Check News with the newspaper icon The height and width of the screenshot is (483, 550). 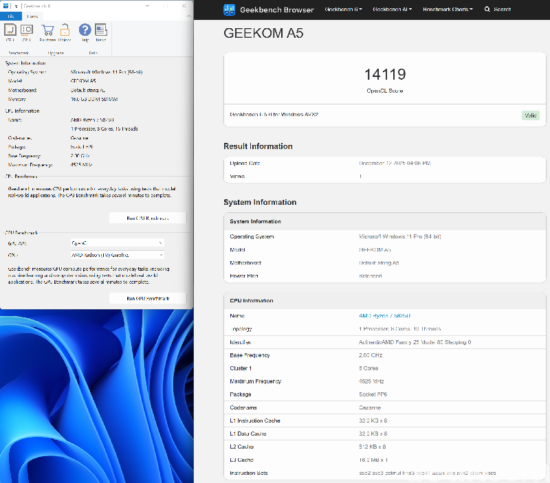[x=100, y=30]
